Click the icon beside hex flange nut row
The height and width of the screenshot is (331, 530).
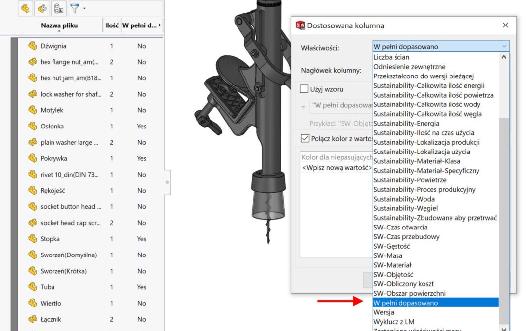[33, 62]
